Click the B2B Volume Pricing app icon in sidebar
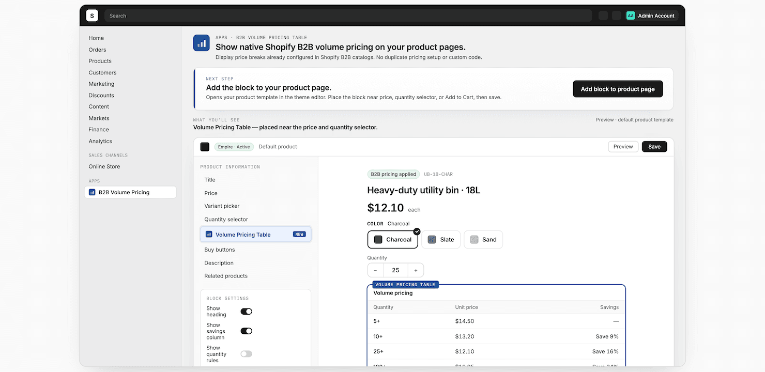This screenshot has width=765, height=372. pos(92,192)
